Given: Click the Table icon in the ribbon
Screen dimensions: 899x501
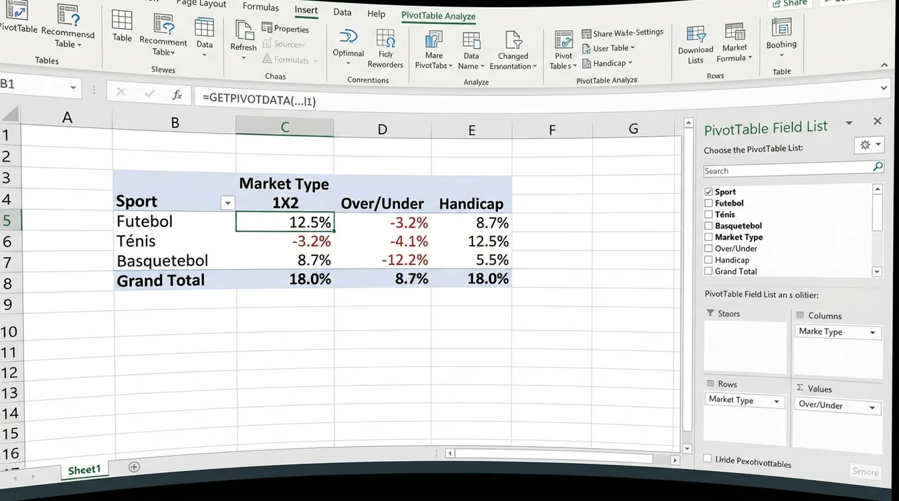Looking at the screenshot, I should pos(122,19).
